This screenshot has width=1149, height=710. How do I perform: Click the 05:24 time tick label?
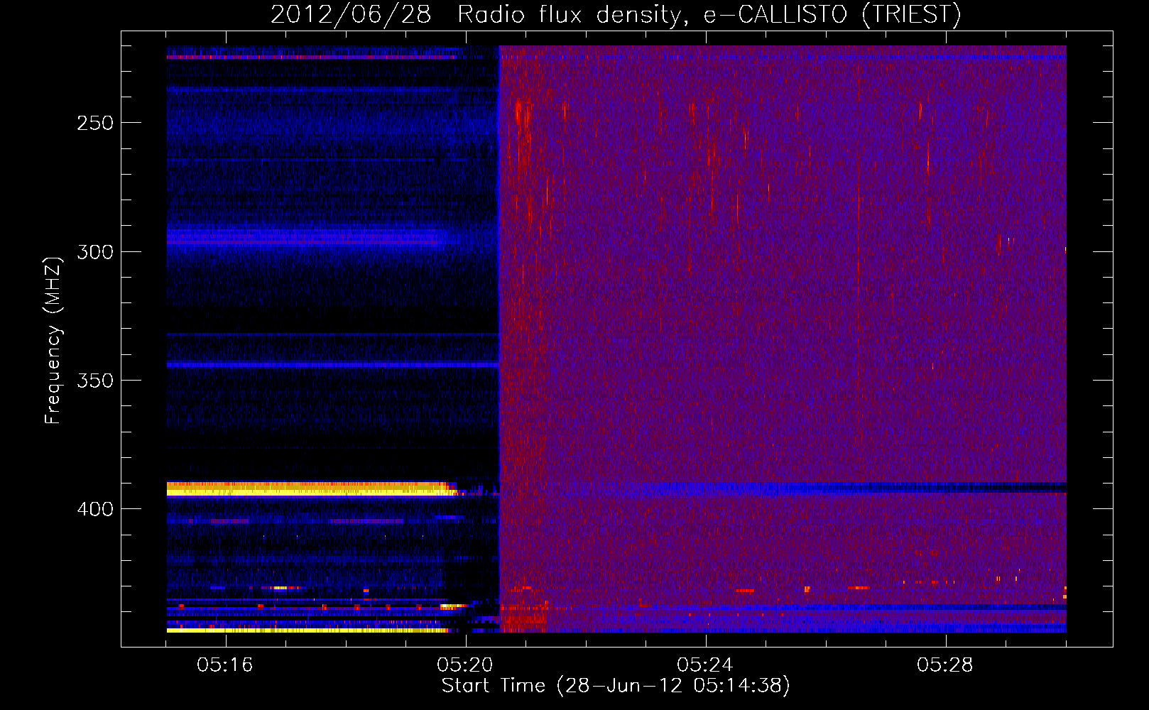(x=705, y=665)
